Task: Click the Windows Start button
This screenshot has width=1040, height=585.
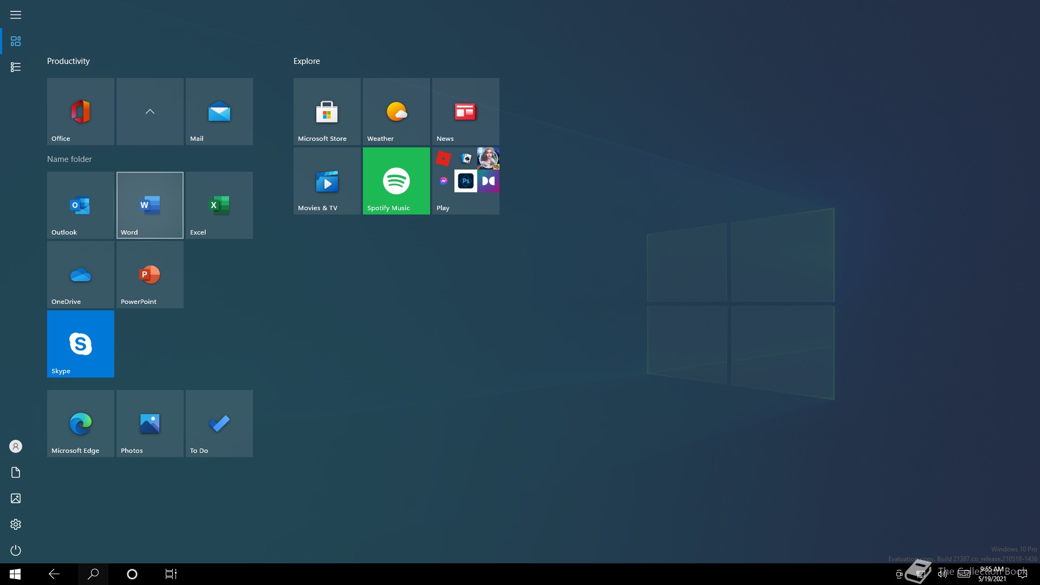Action: (x=15, y=574)
